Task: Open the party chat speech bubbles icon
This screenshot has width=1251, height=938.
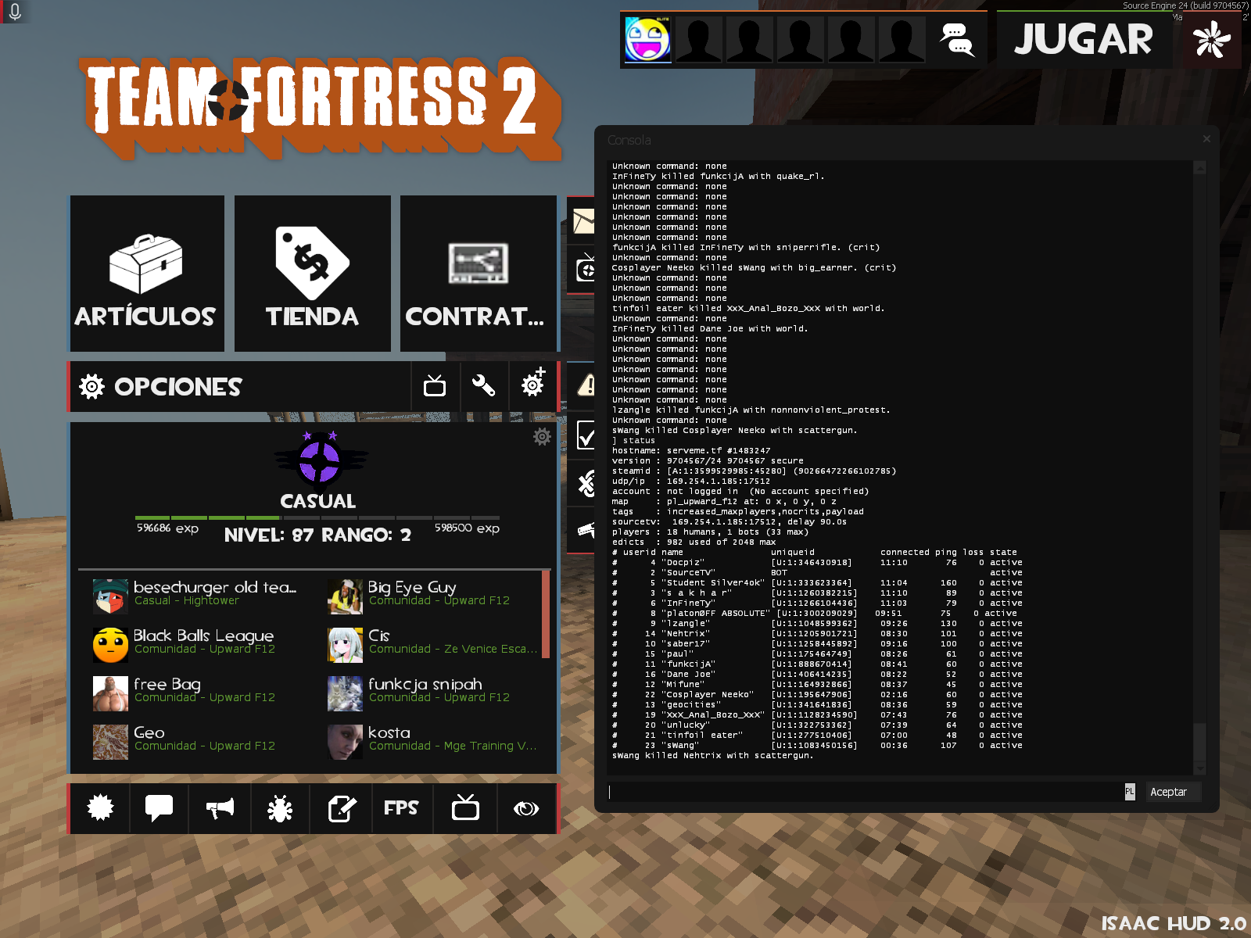Action: 957,39
